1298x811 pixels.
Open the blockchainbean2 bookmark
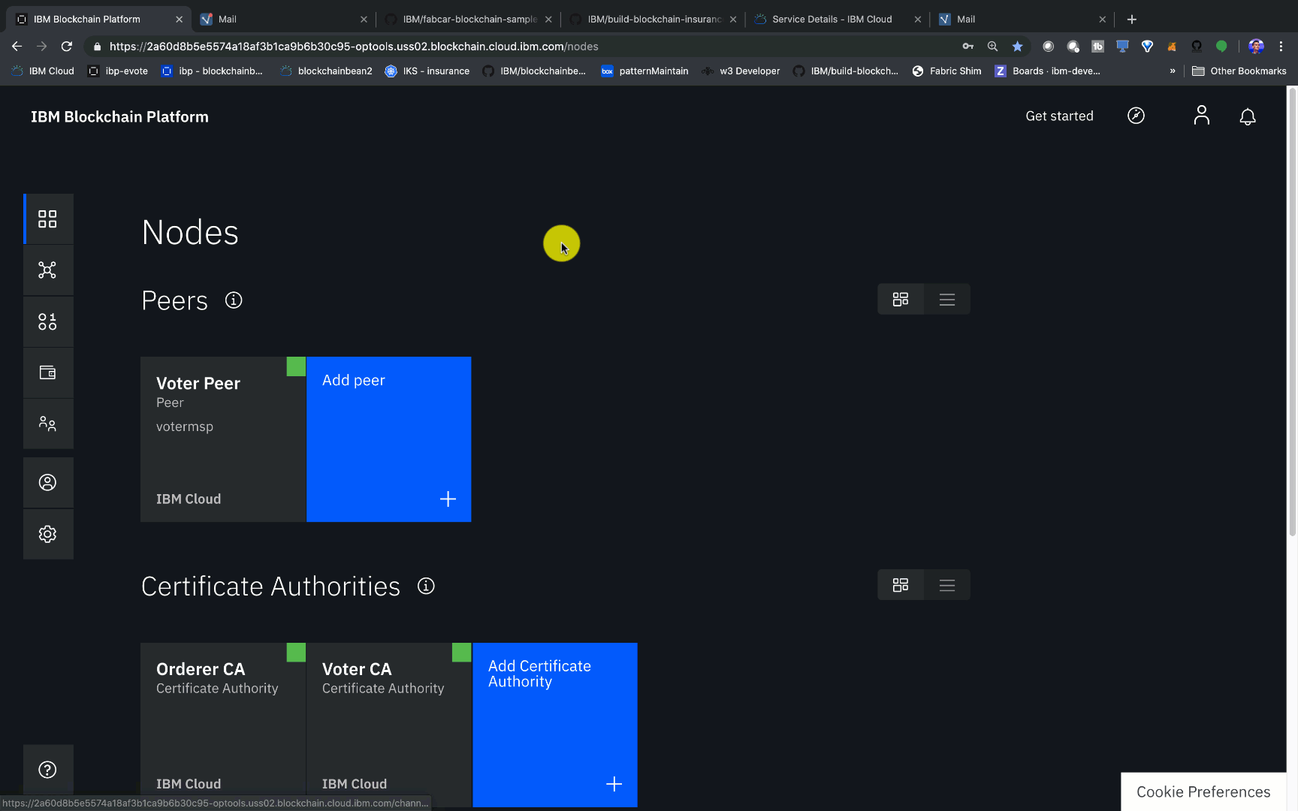click(x=326, y=71)
